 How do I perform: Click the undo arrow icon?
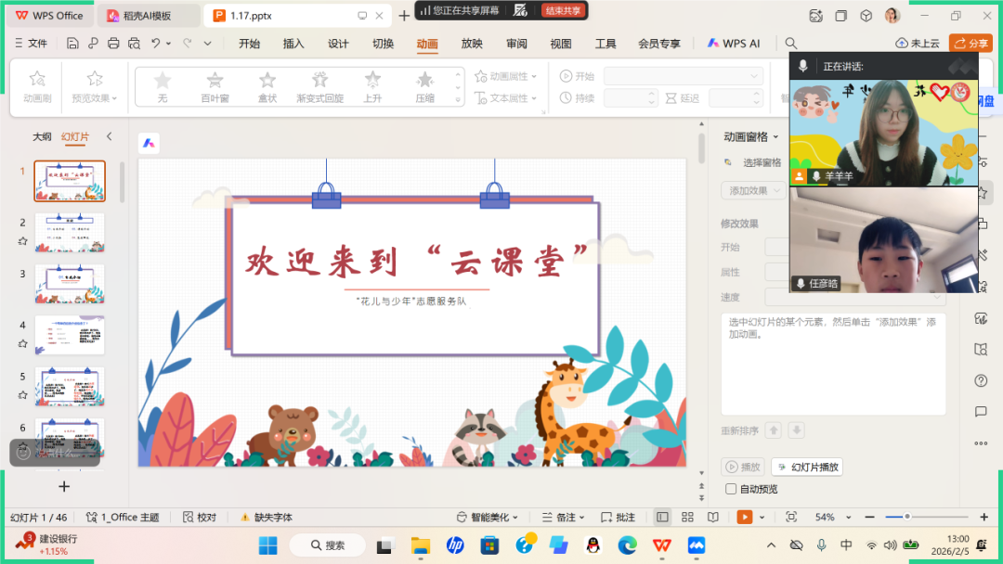pyautogui.click(x=156, y=44)
